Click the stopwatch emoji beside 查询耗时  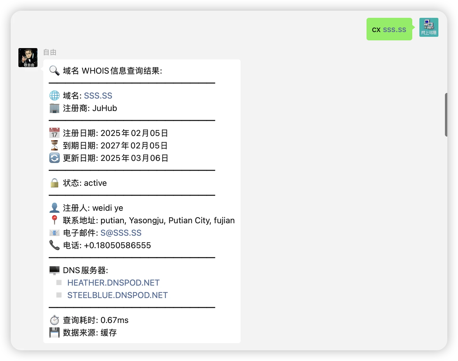tap(54, 320)
